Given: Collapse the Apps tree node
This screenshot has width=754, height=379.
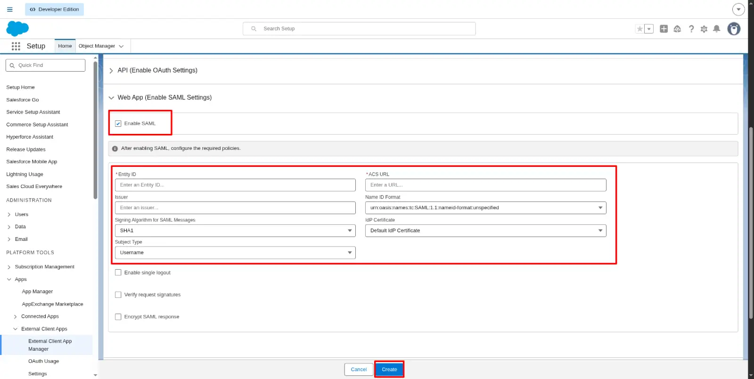Looking at the screenshot, I should tap(9, 280).
